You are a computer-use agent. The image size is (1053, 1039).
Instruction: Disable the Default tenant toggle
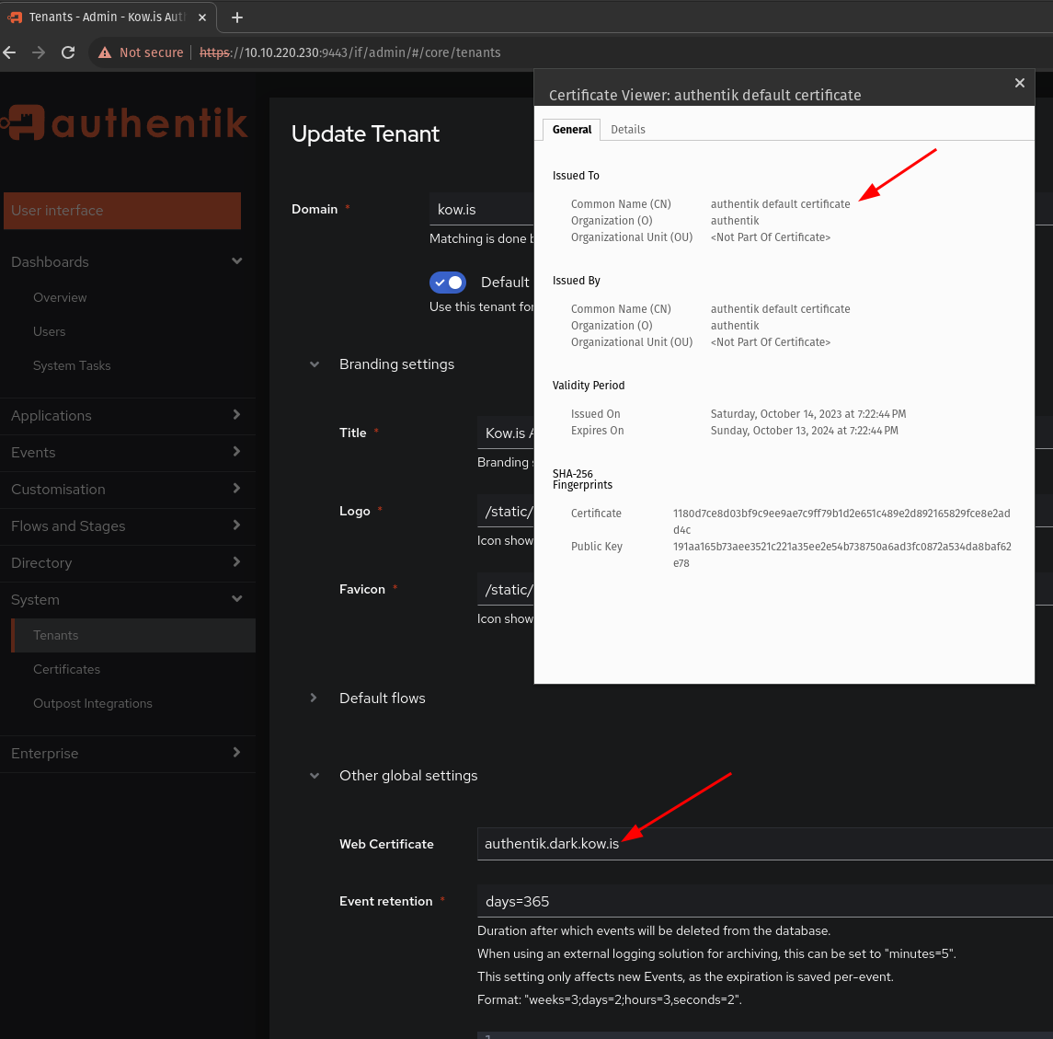(448, 282)
